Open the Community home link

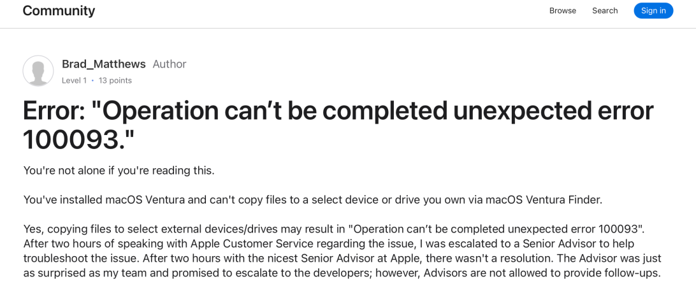pyautogui.click(x=59, y=11)
